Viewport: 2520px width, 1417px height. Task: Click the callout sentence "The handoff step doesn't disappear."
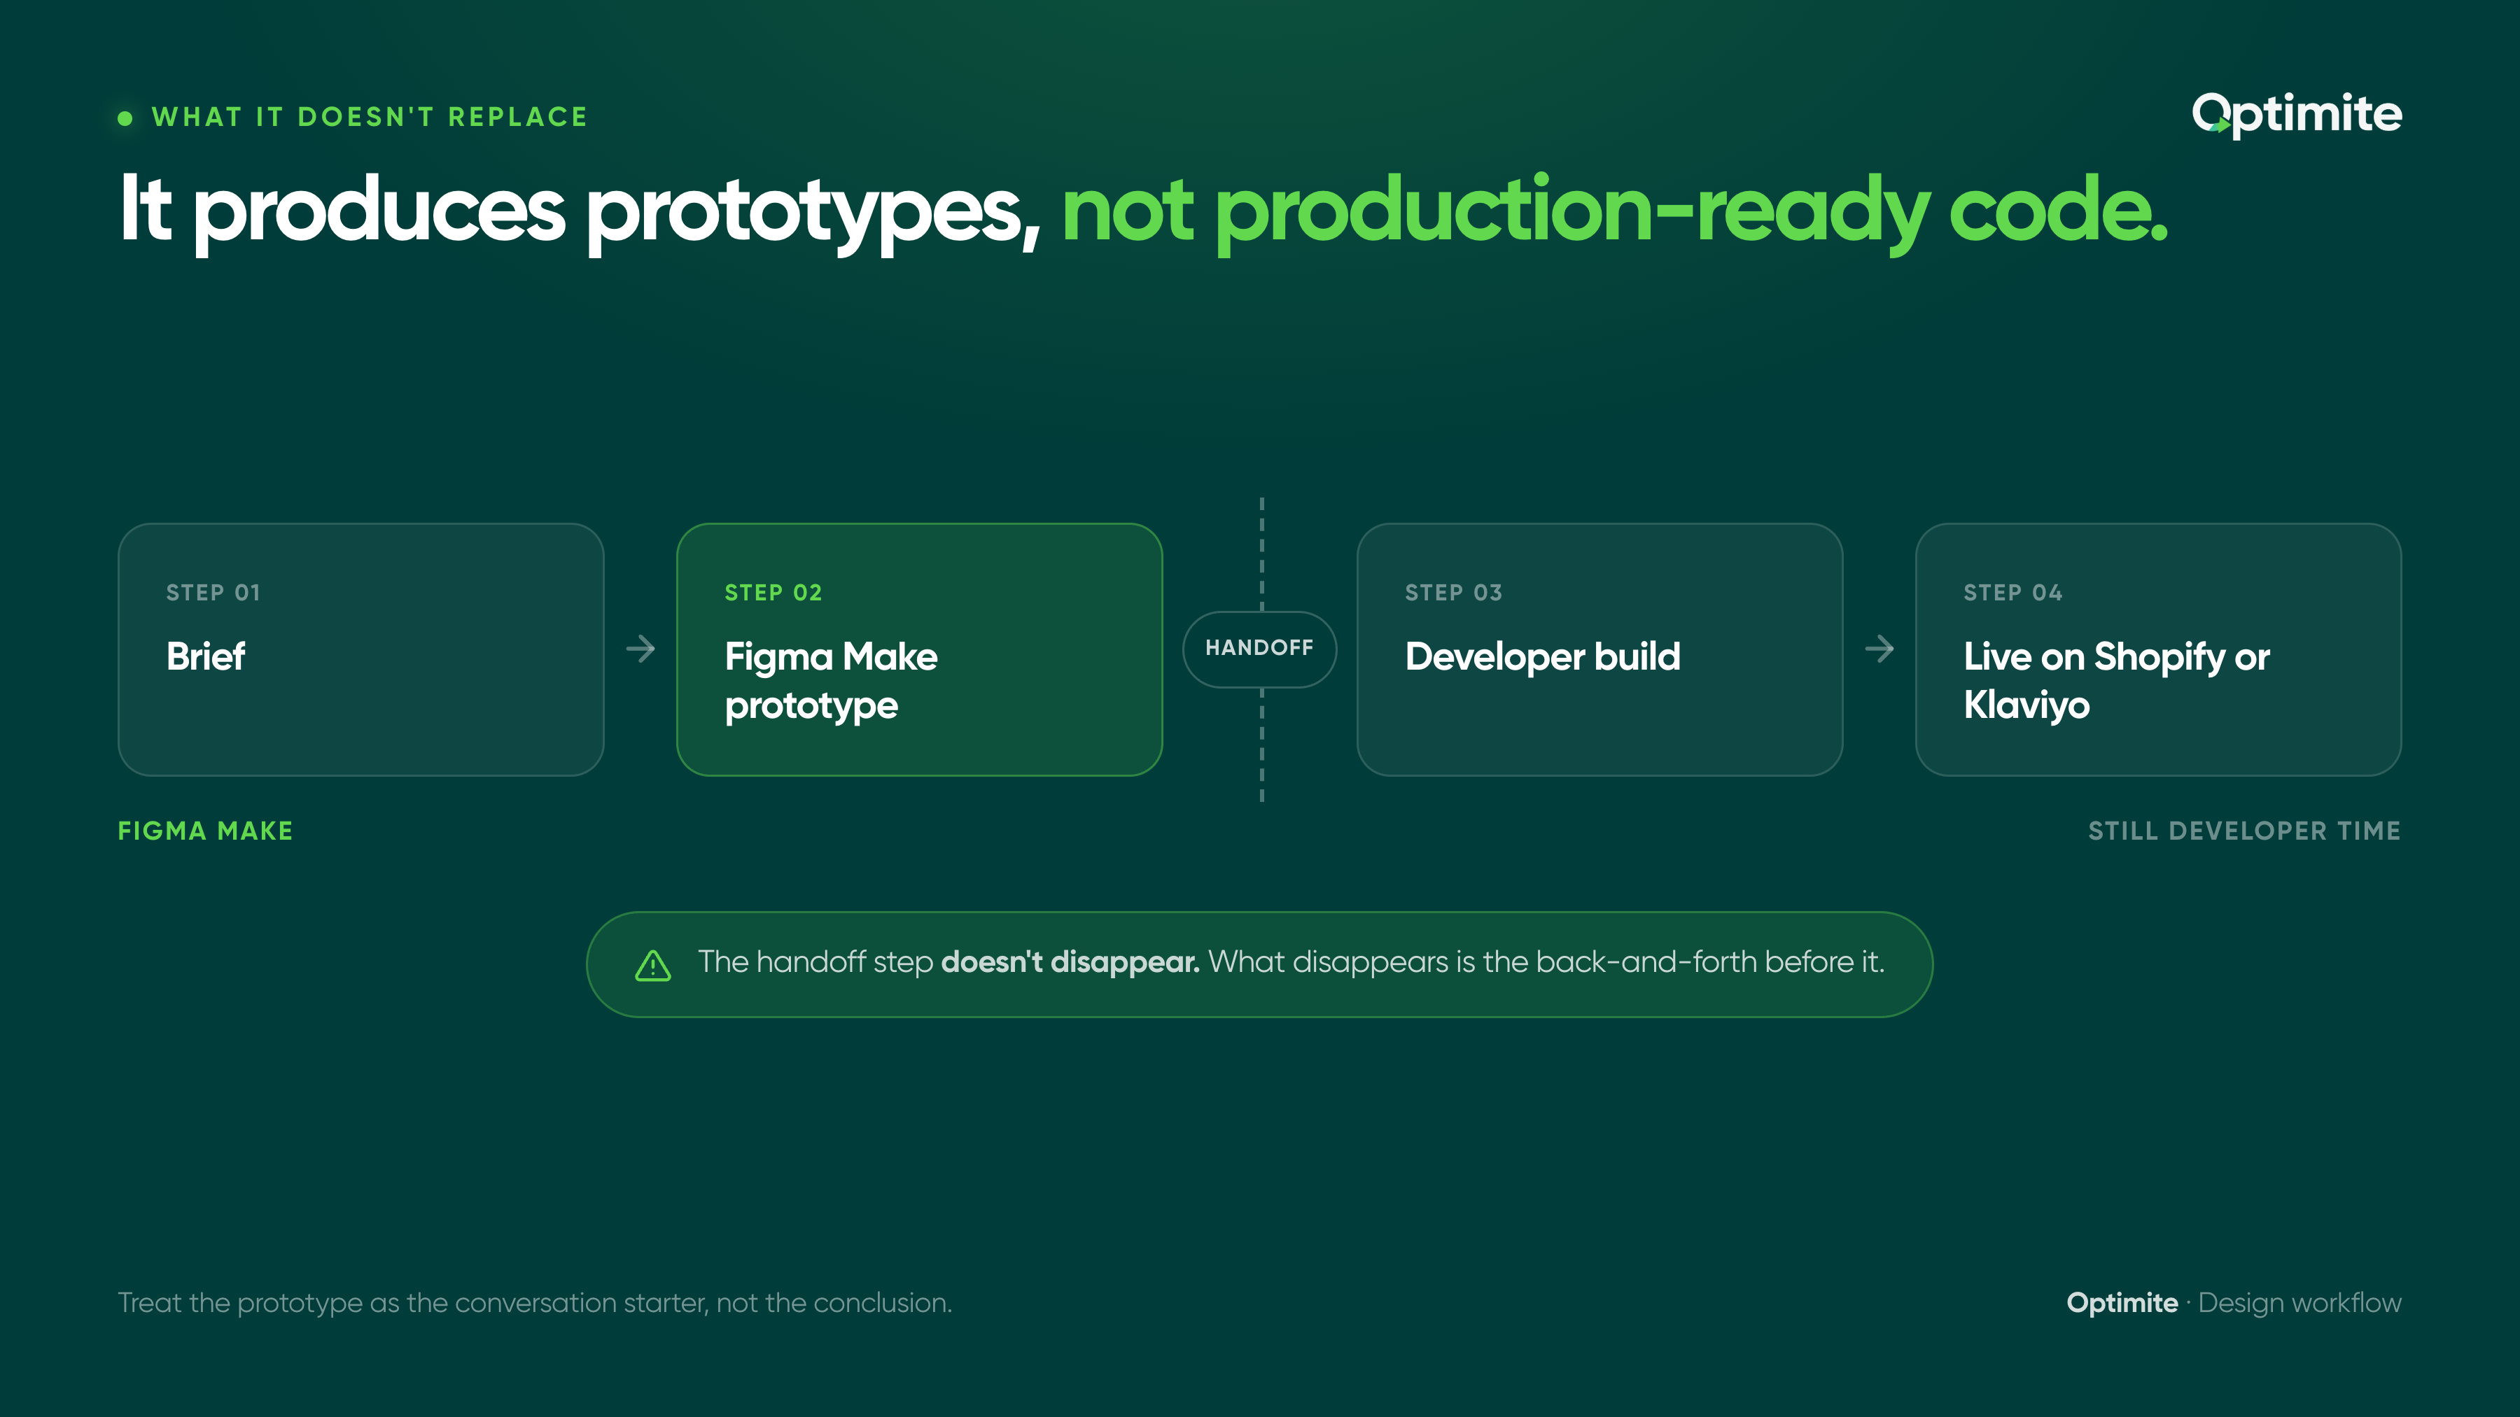[948, 962]
